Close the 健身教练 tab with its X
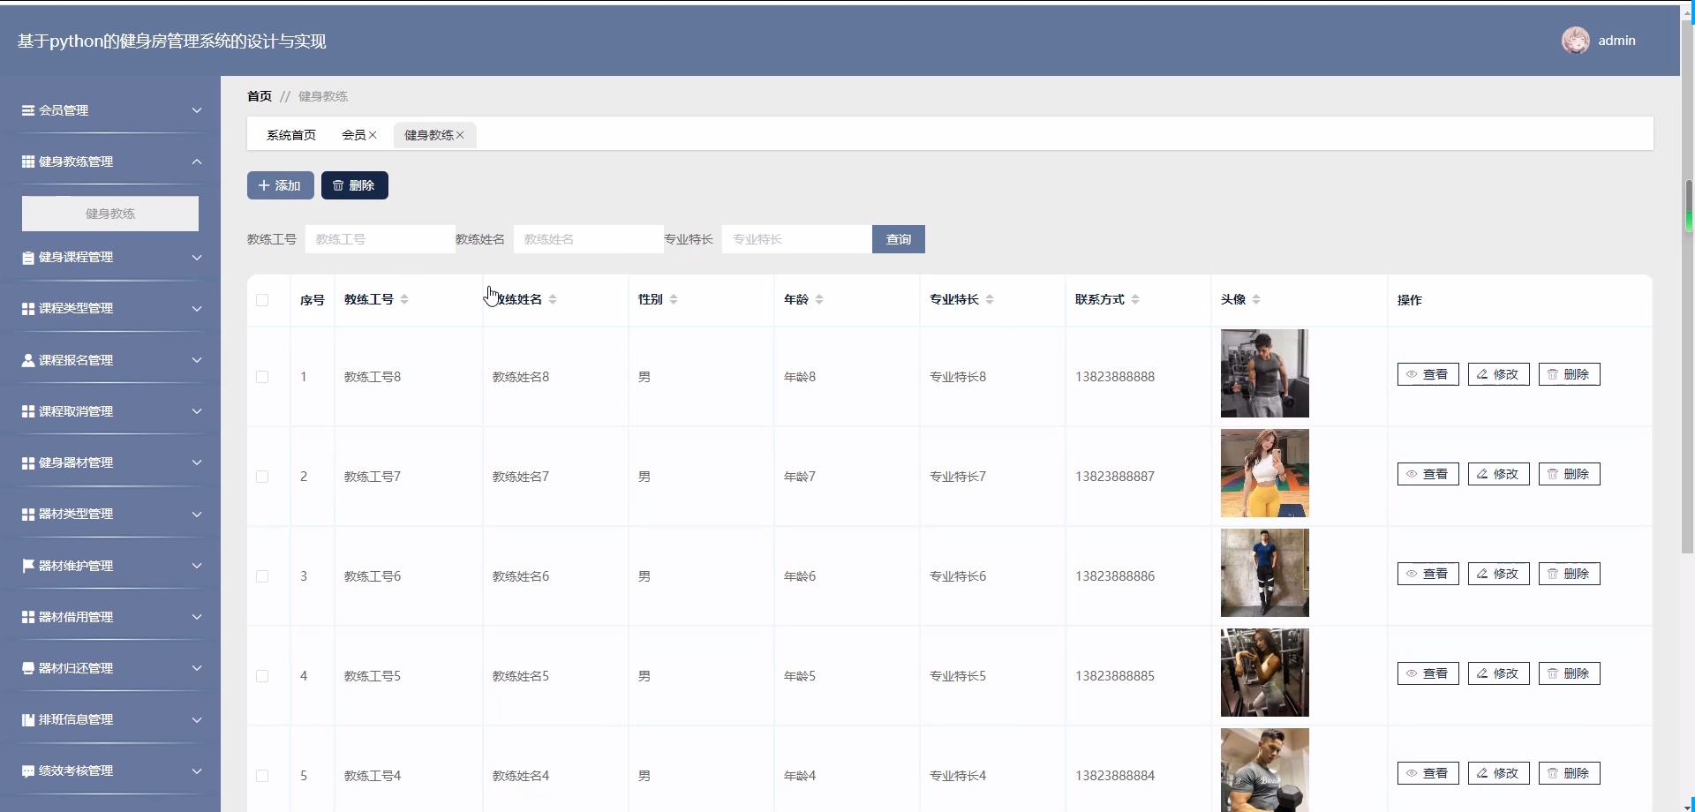 point(460,135)
